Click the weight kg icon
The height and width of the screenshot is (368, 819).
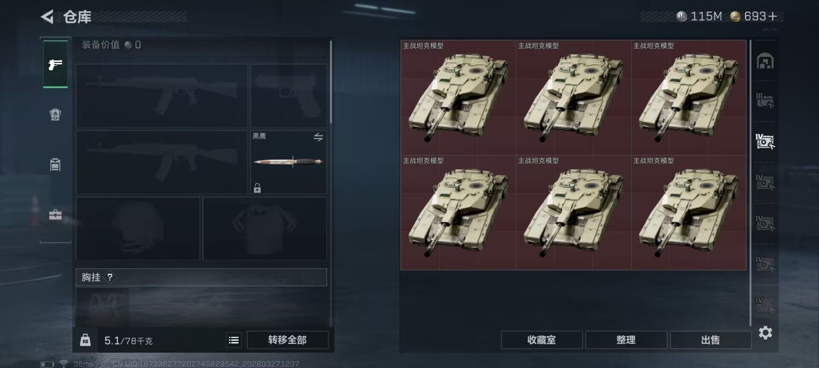(x=85, y=340)
